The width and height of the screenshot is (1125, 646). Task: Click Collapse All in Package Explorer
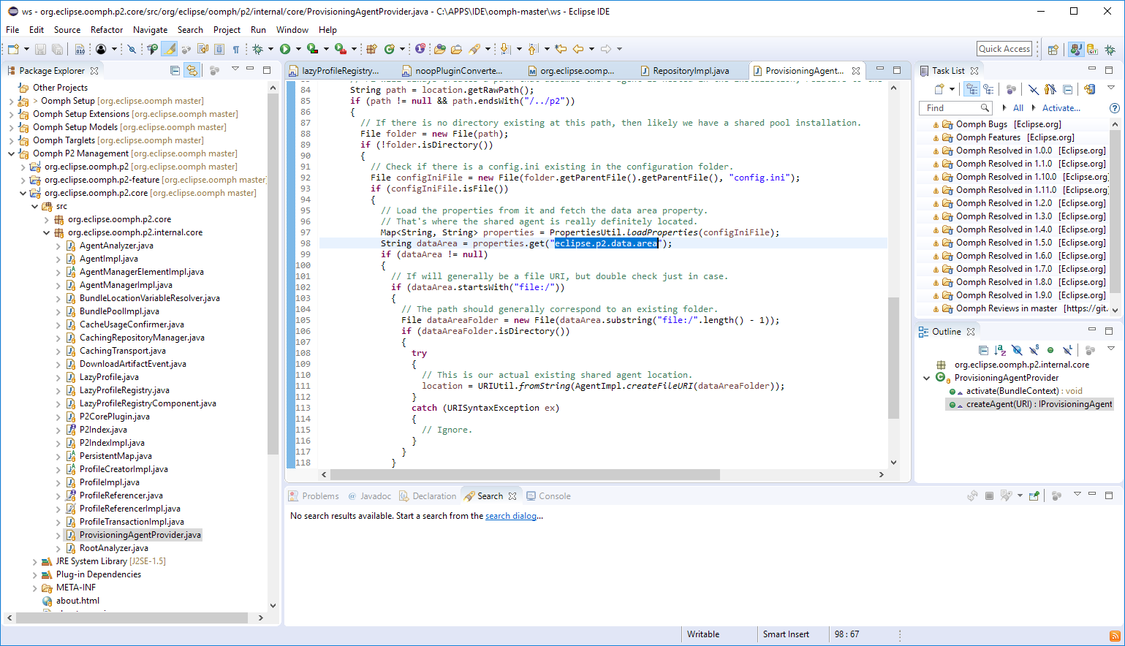pyautogui.click(x=175, y=70)
